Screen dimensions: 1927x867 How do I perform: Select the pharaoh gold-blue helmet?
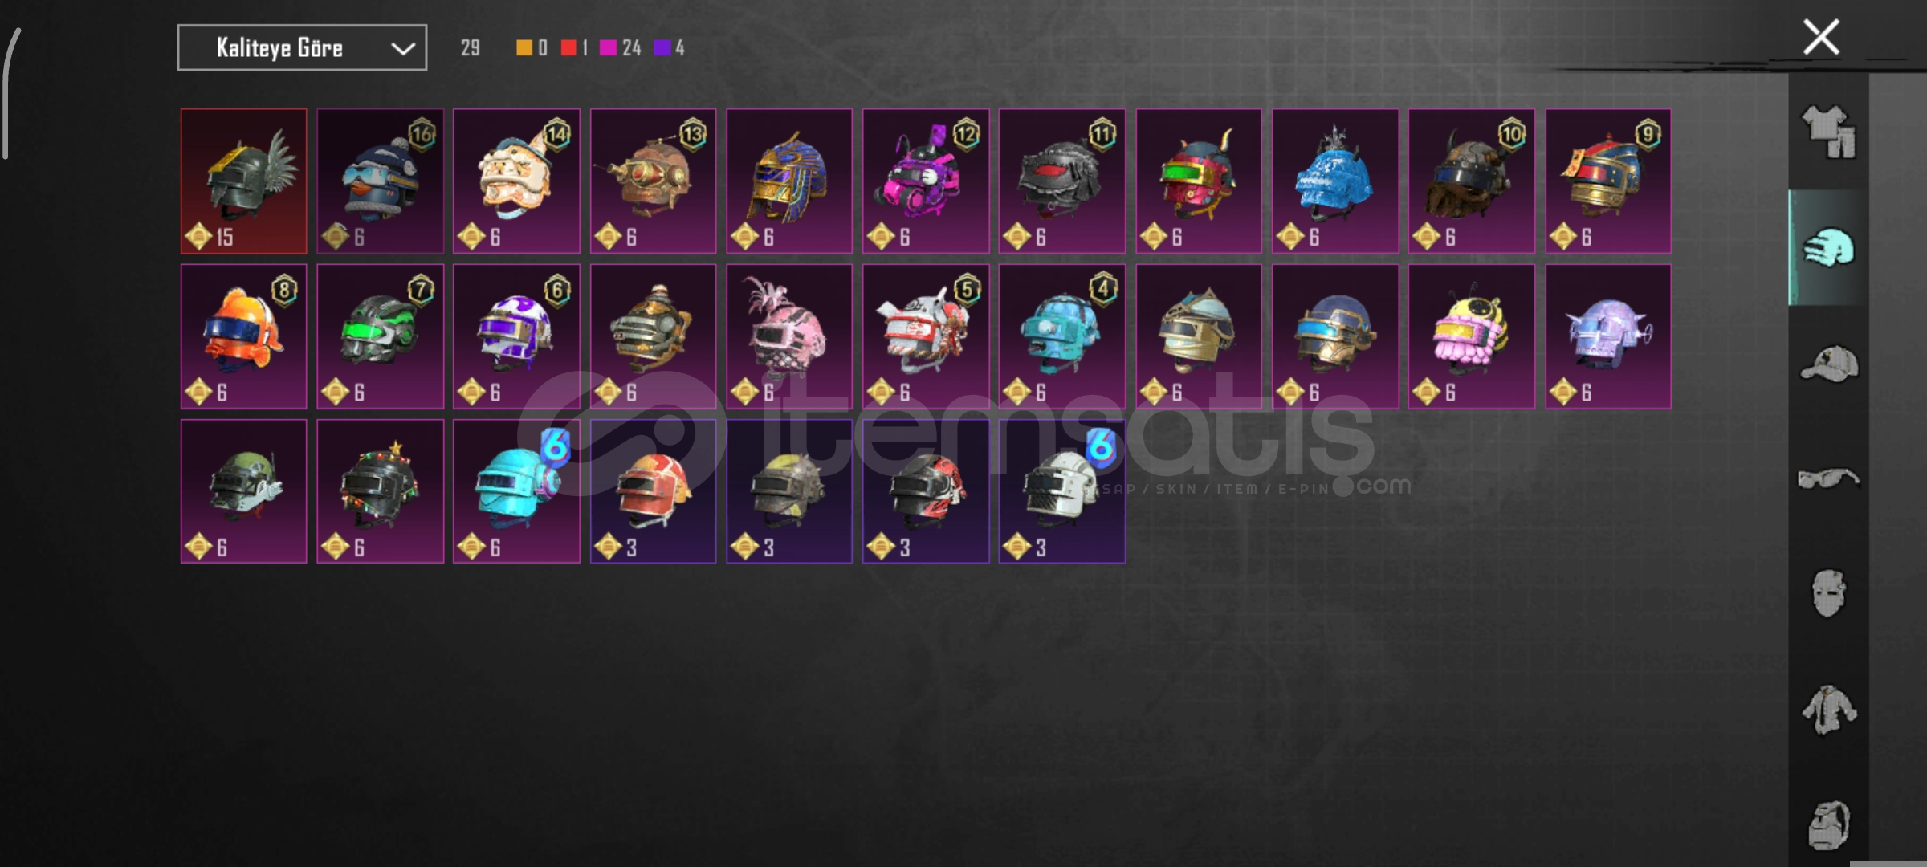coord(789,181)
